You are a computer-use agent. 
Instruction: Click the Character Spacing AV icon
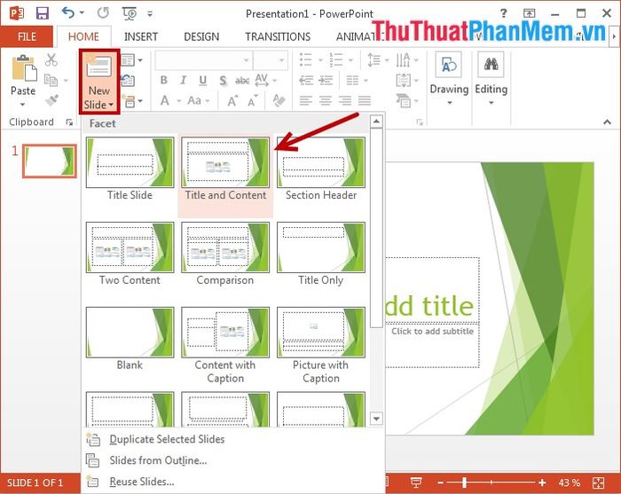262,81
